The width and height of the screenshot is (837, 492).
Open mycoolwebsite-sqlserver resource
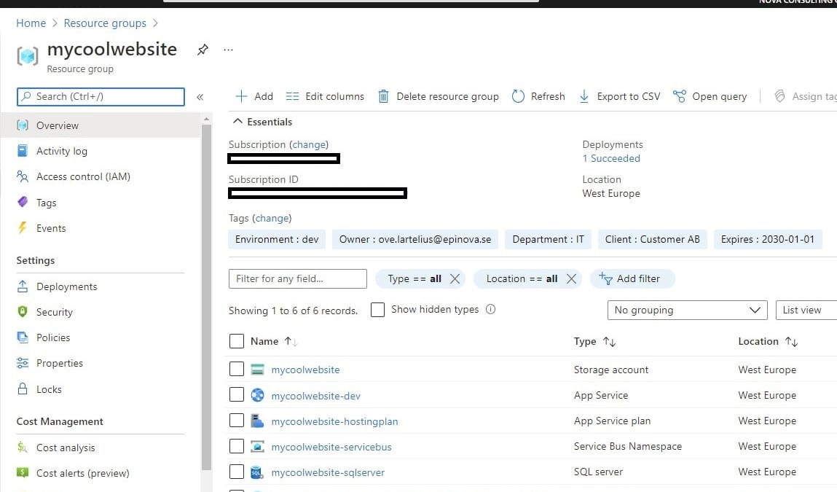[328, 472]
